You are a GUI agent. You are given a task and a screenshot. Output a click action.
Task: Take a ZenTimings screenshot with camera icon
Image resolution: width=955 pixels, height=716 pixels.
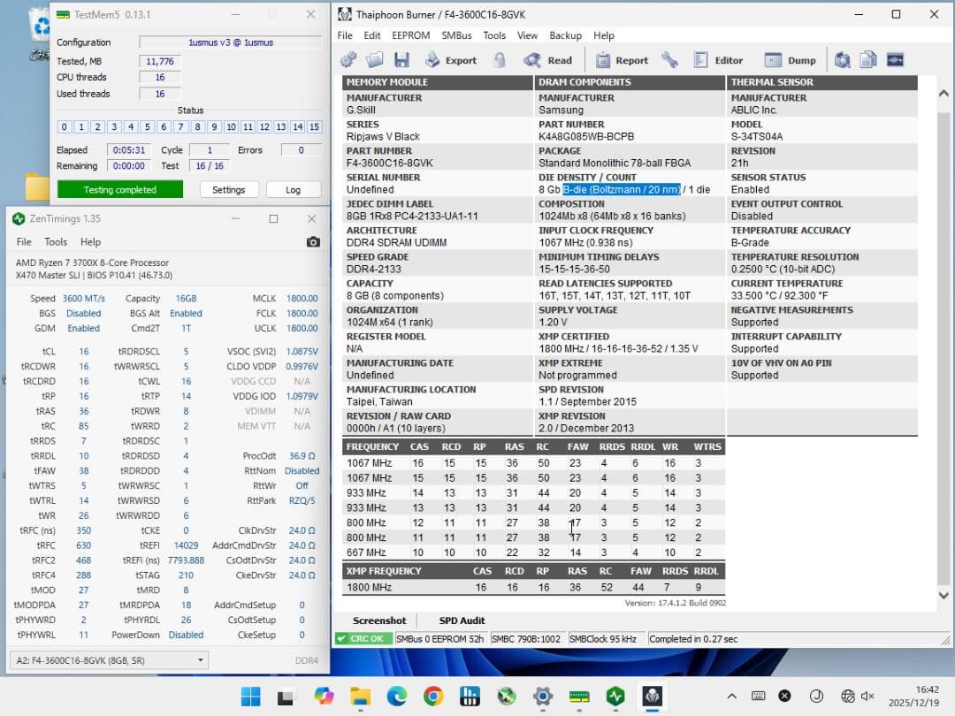click(x=313, y=241)
